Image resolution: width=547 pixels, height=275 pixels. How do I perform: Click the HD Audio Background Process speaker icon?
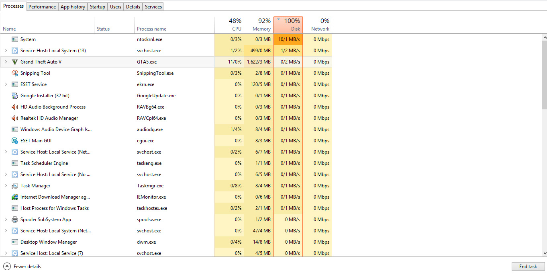15,107
